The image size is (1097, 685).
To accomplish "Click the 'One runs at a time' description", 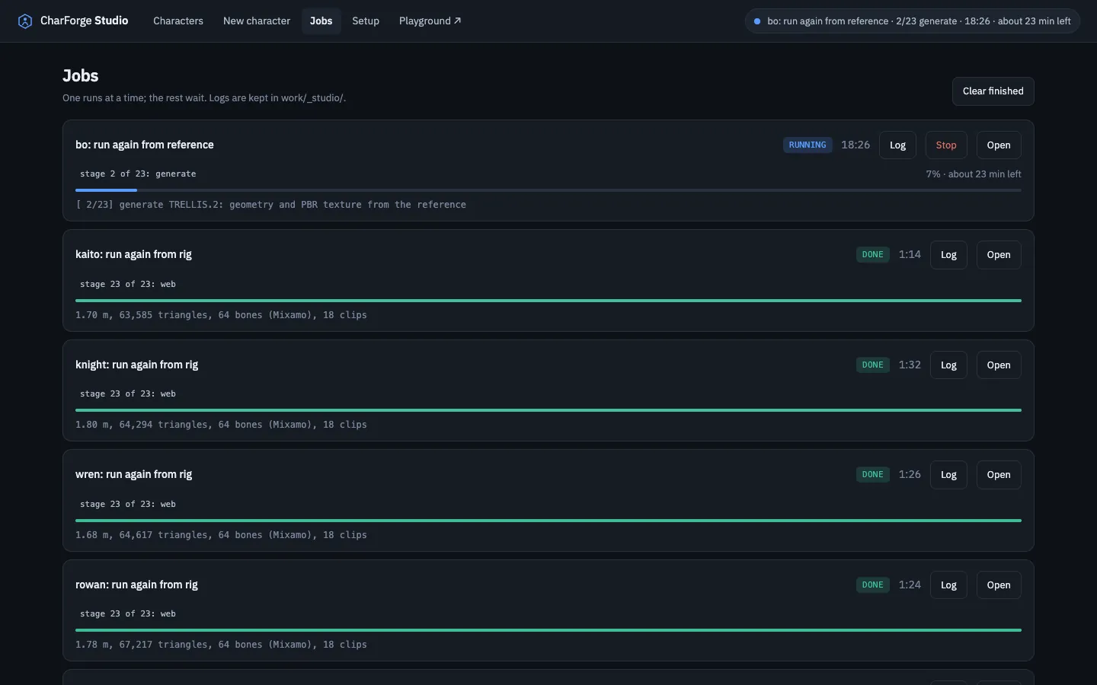I will click(204, 98).
